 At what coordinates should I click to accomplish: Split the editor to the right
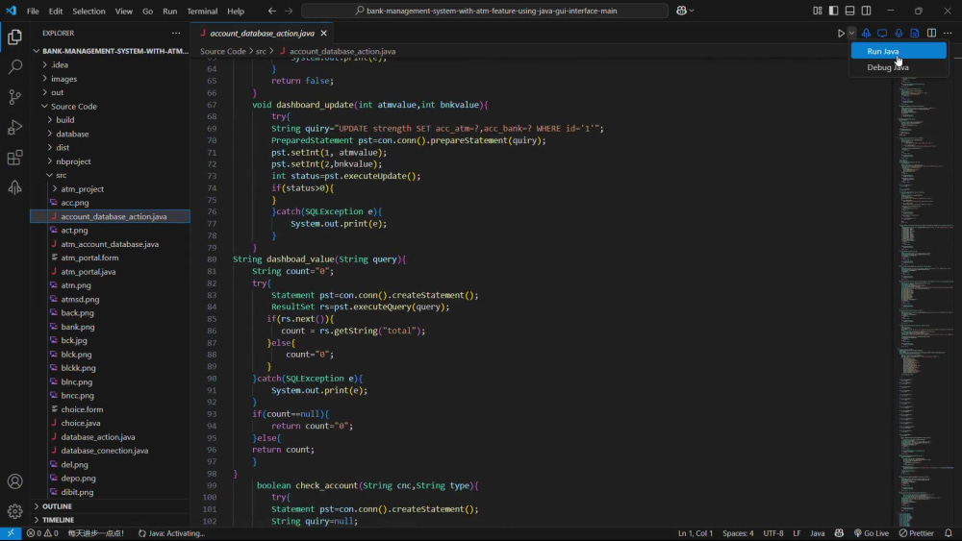click(x=931, y=33)
